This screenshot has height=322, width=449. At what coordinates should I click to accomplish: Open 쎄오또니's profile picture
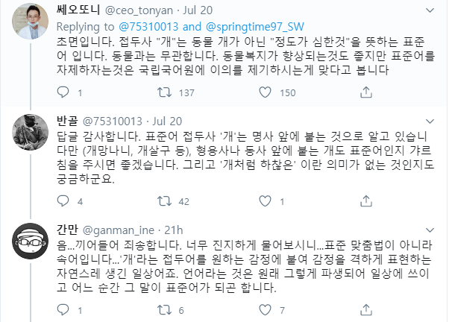pyautogui.click(x=28, y=21)
